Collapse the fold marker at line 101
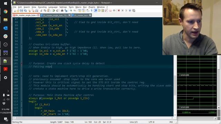 [21, 63]
